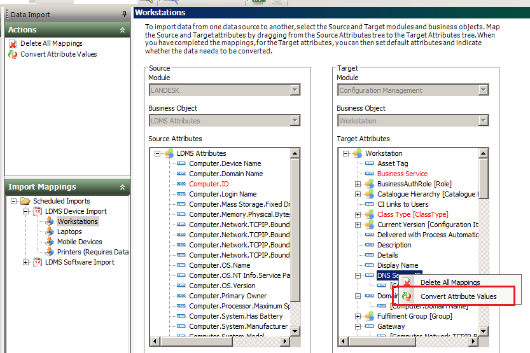Click the Delete All Mappings icon in Actions
This screenshot has width=530, height=353.
(x=13, y=44)
